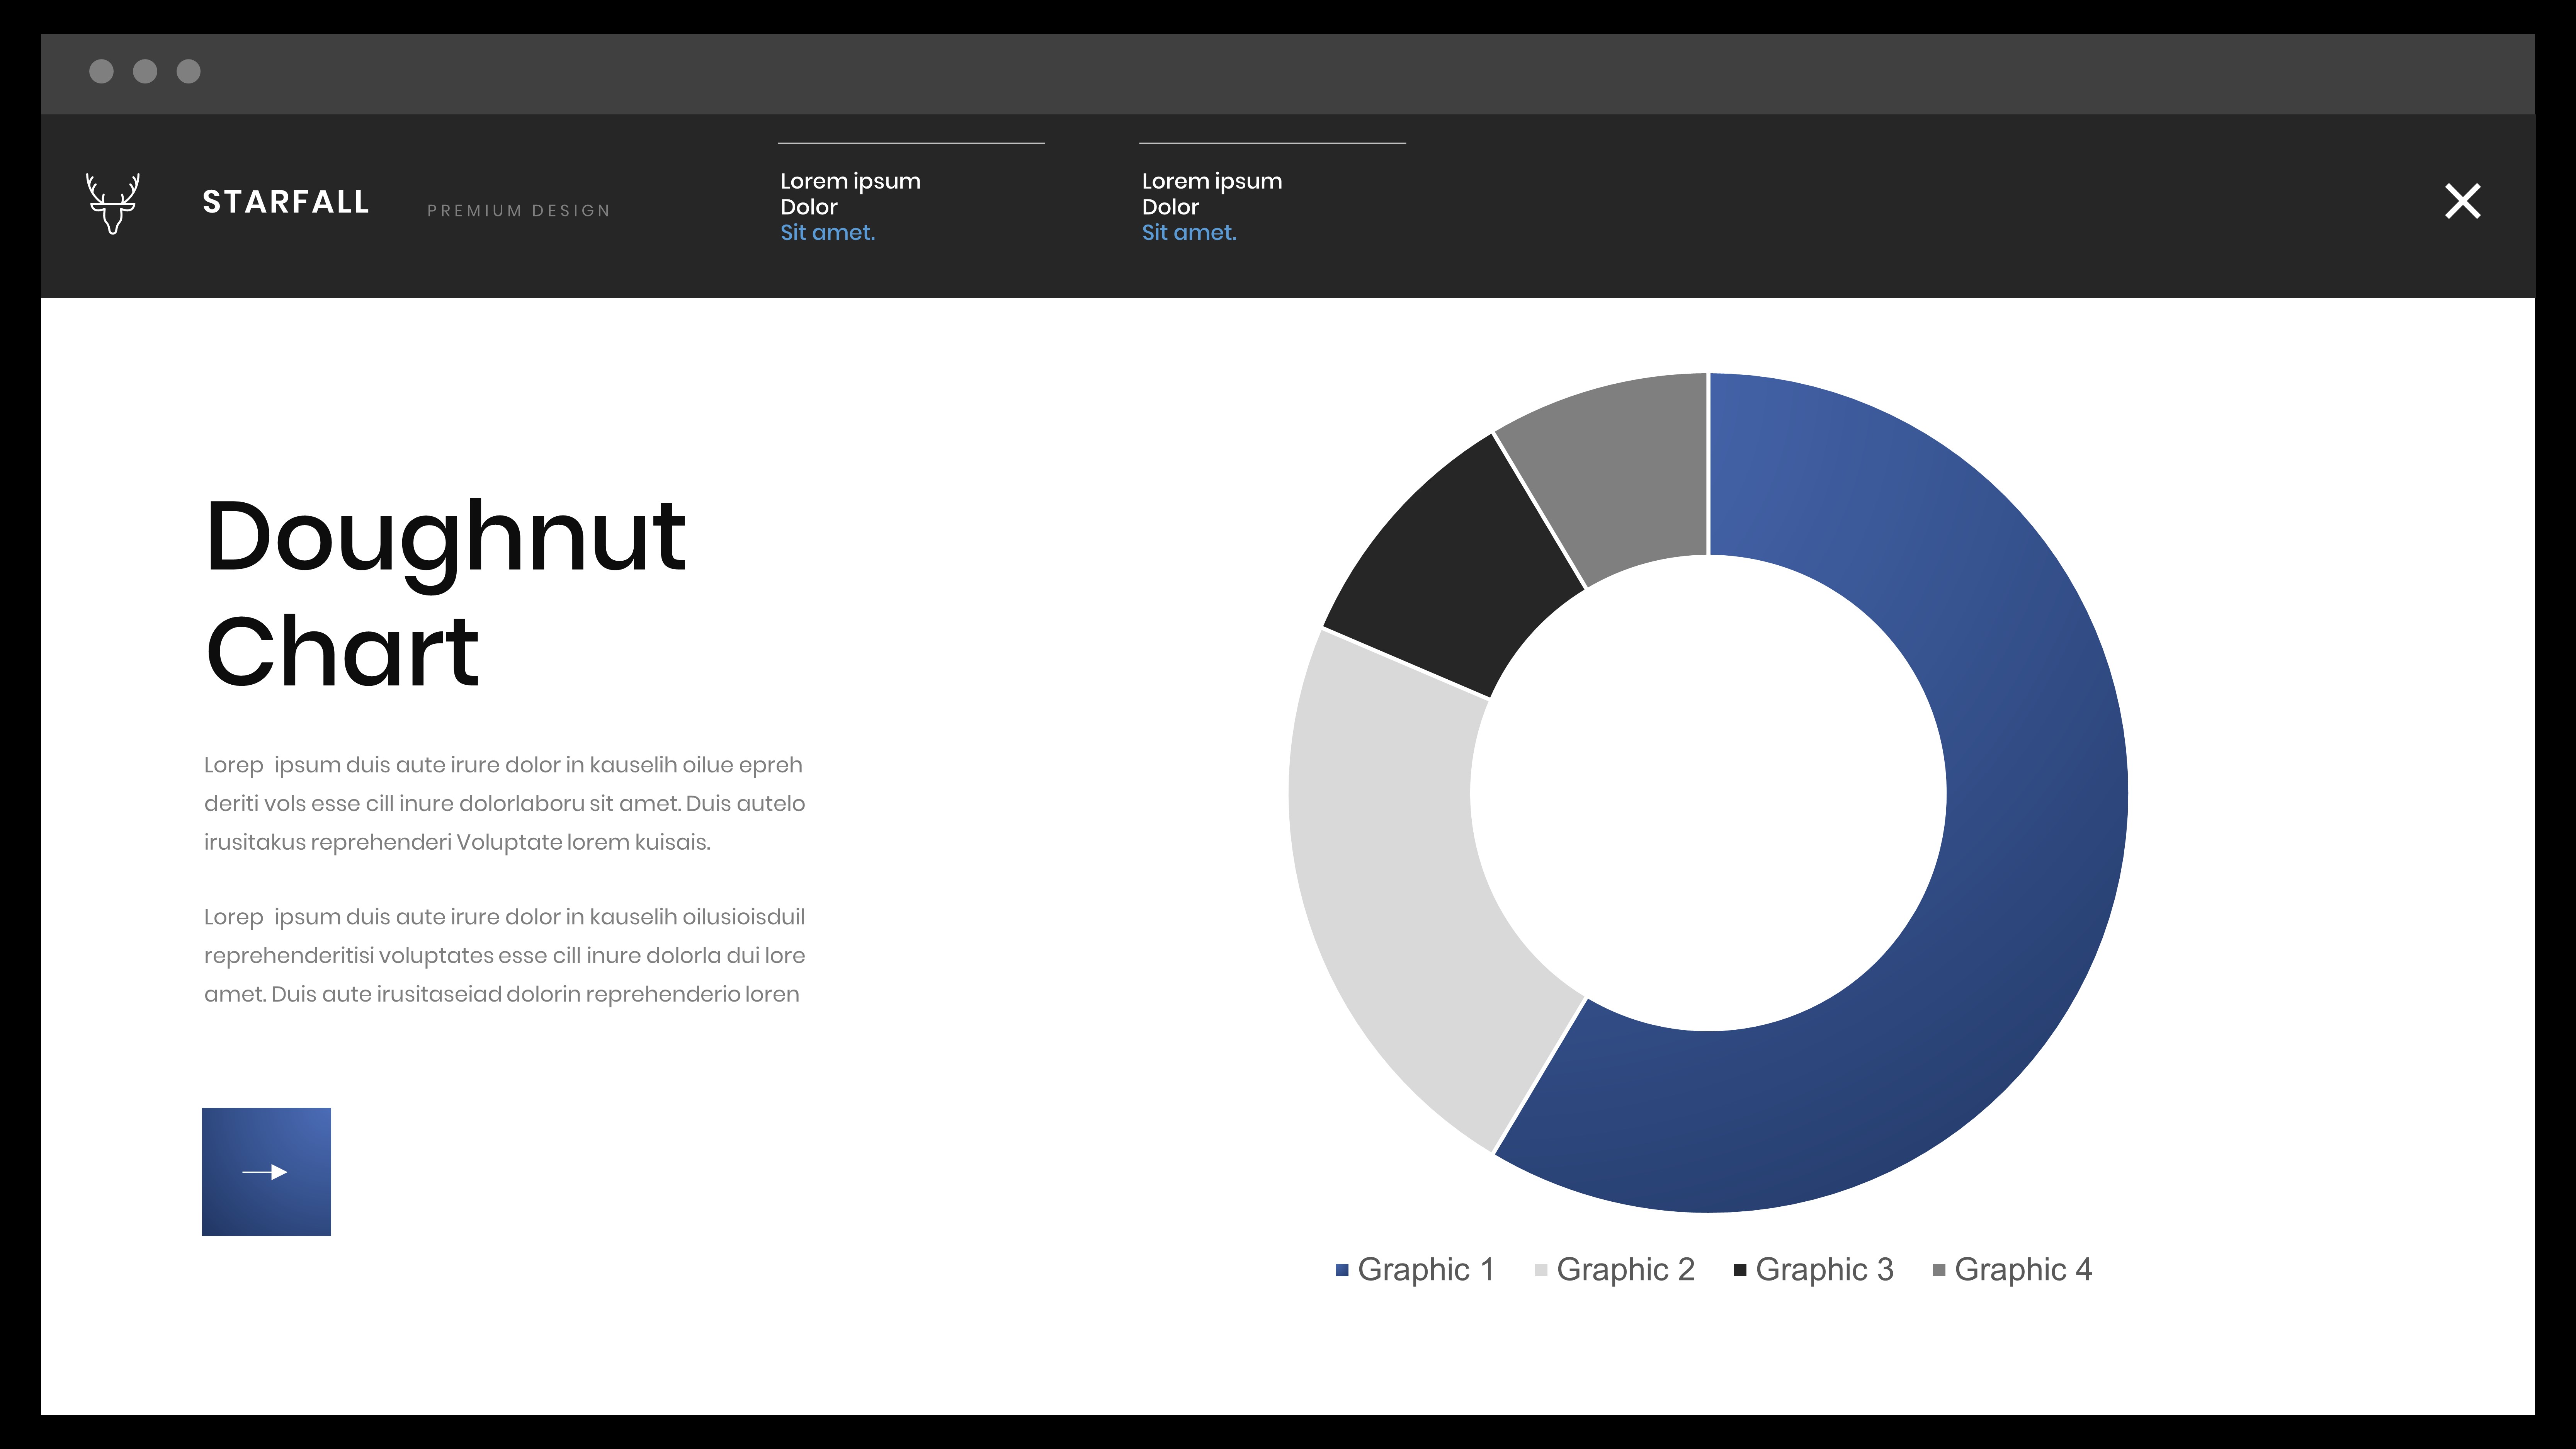Click the Graphic 2 legend label

[x=1625, y=1269]
